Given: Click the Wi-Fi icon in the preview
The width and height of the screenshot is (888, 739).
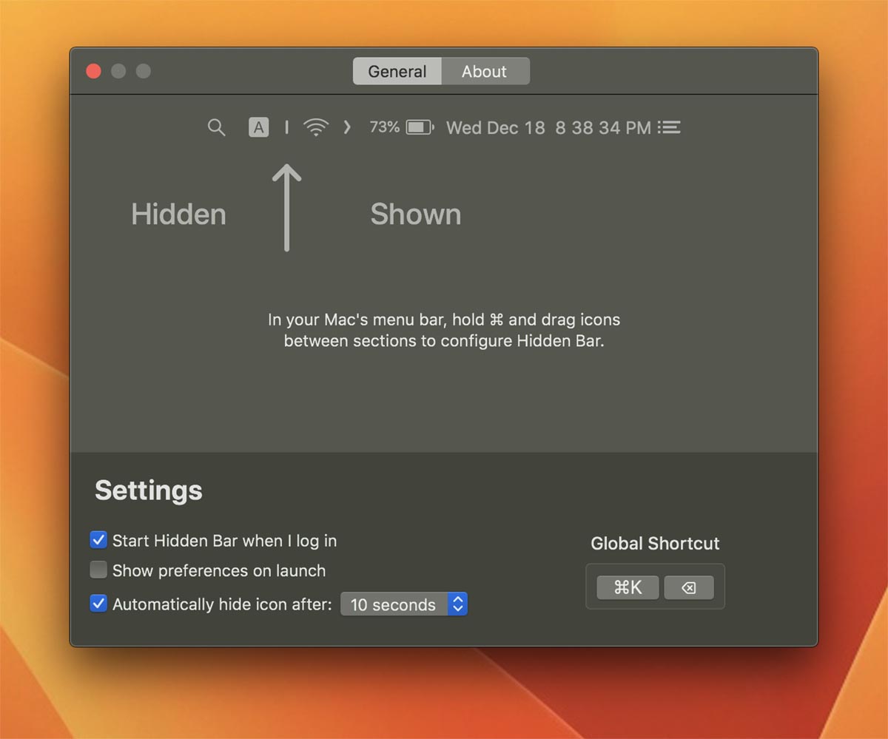Looking at the screenshot, I should (316, 127).
